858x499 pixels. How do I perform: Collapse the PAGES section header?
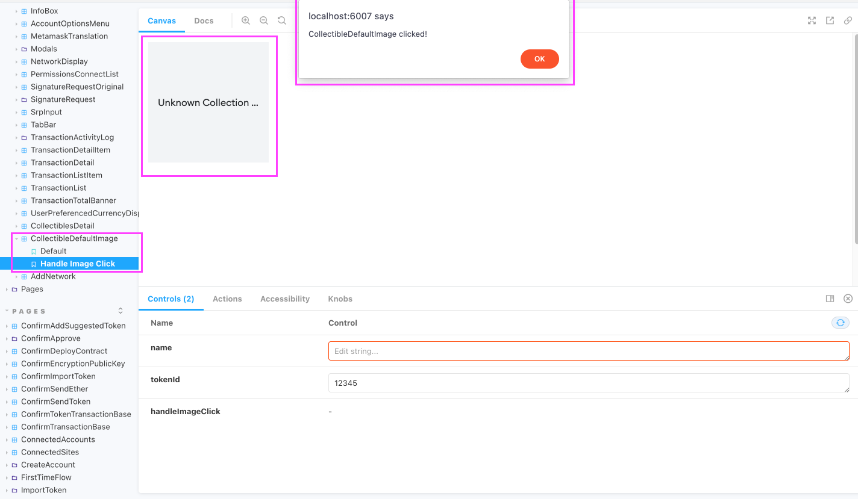[29, 311]
